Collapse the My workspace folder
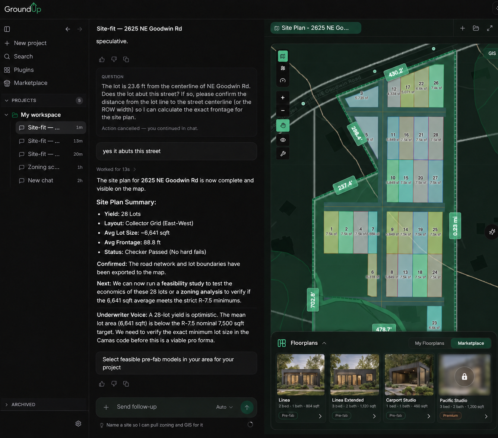 click(x=6, y=115)
